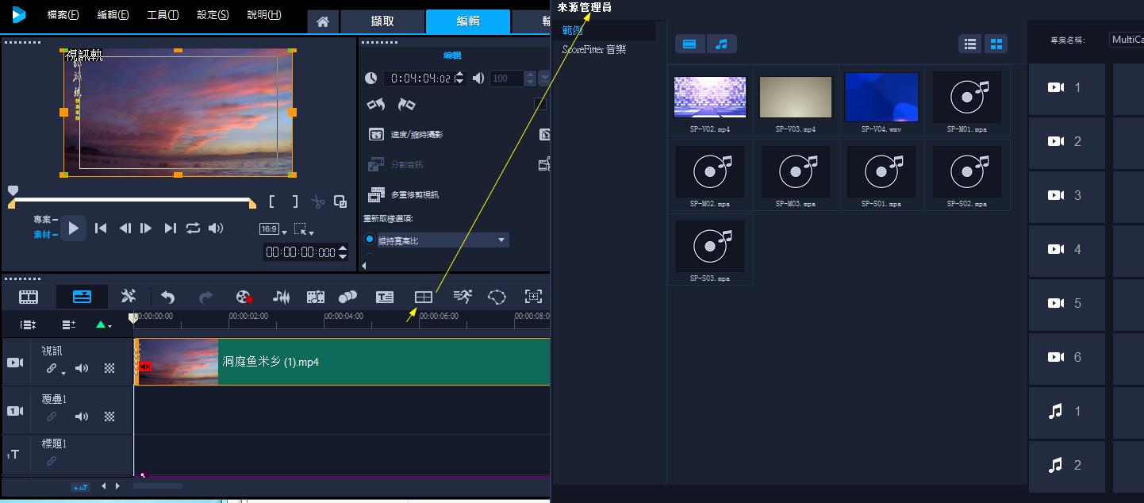Toggle track transparency on 覆疊1 track
The height and width of the screenshot is (503, 1144).
pos(109,417)
